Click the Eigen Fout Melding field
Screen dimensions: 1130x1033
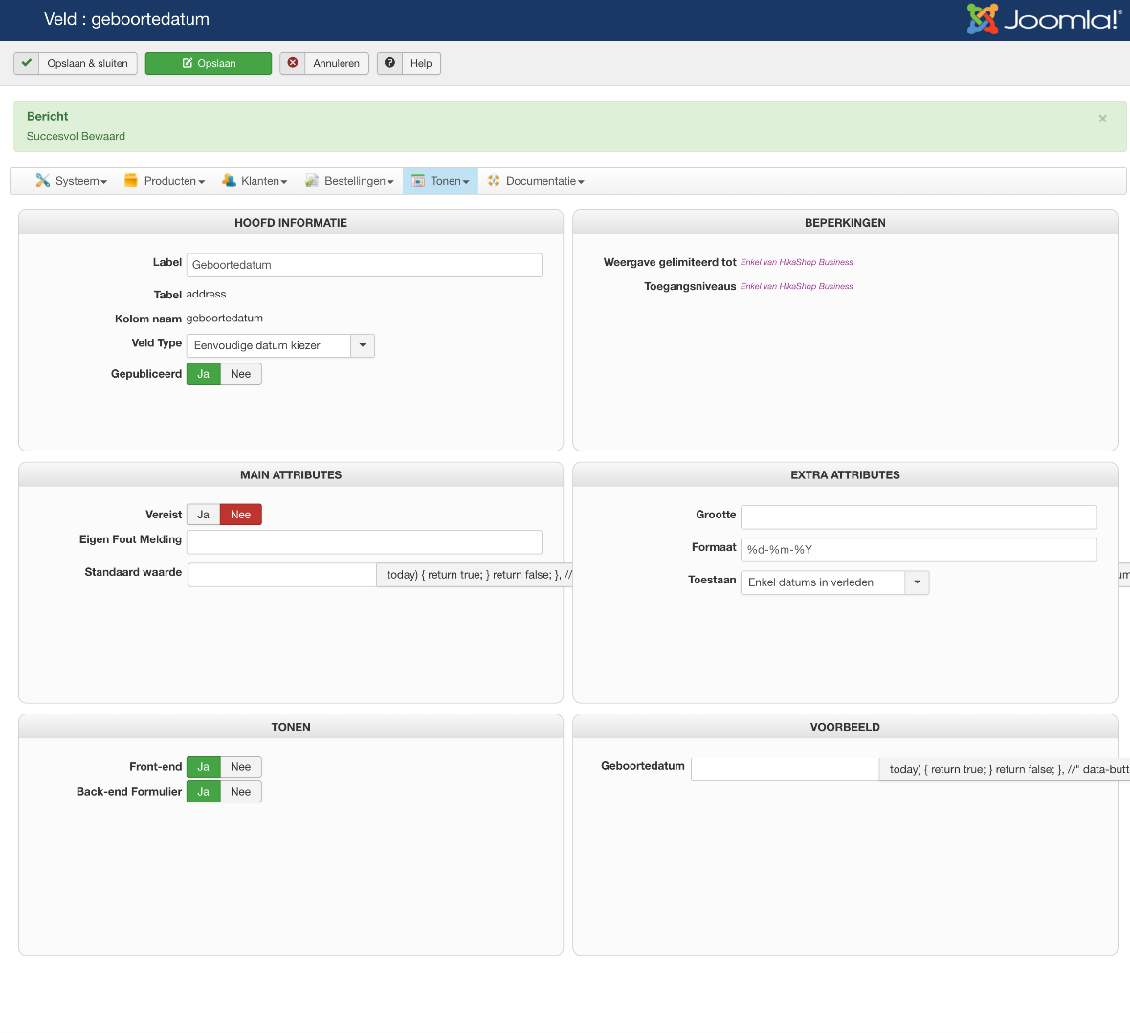pyautogui.click(x=364, y=542)
